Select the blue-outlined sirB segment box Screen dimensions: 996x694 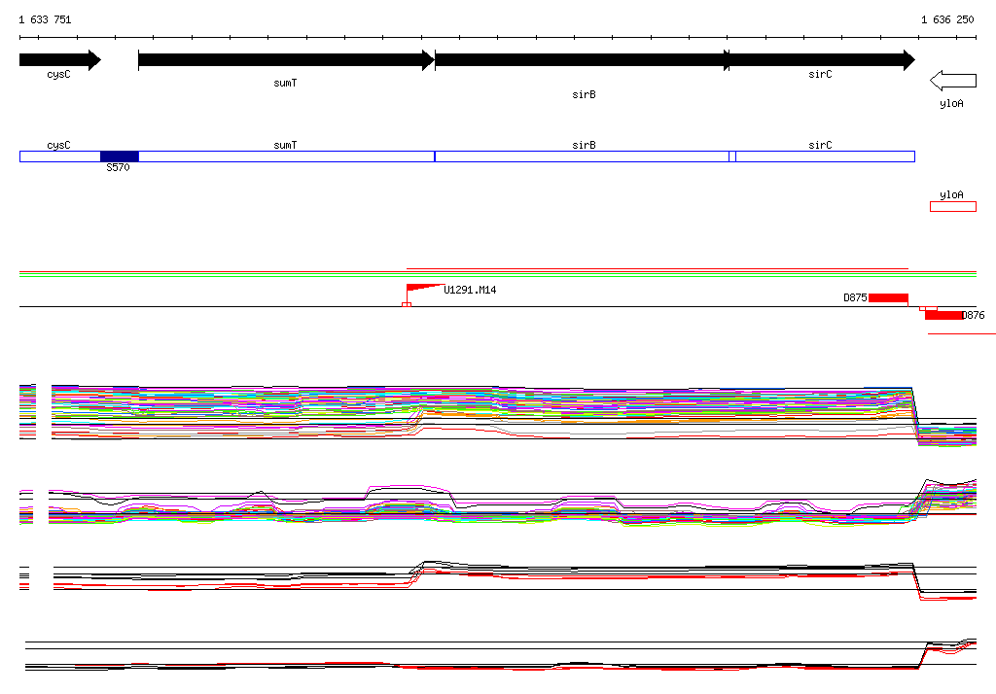581,156
